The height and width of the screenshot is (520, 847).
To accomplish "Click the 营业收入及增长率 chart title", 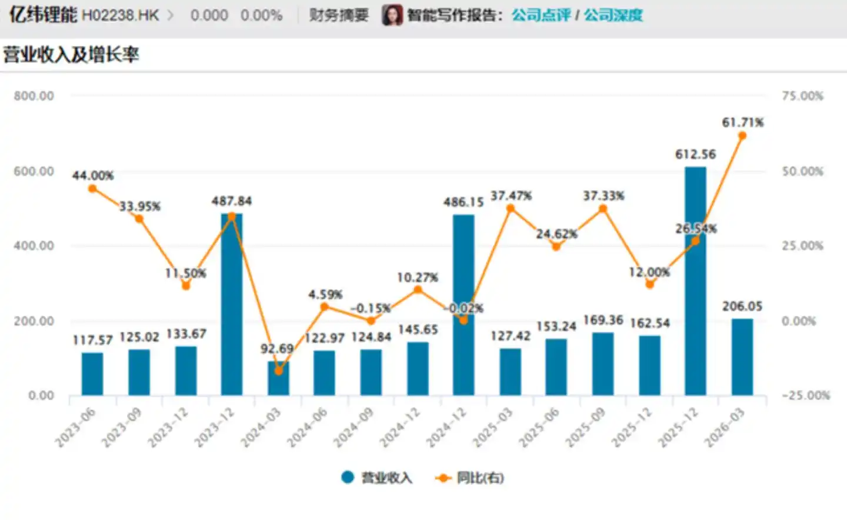I will [x=71, y=55].
